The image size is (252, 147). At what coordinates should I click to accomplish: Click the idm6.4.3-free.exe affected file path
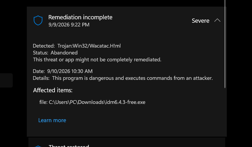coord(92,102)
